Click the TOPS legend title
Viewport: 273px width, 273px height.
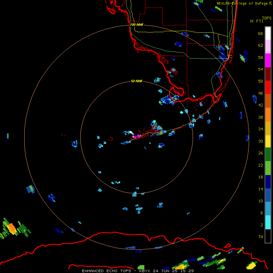[267, 18]
